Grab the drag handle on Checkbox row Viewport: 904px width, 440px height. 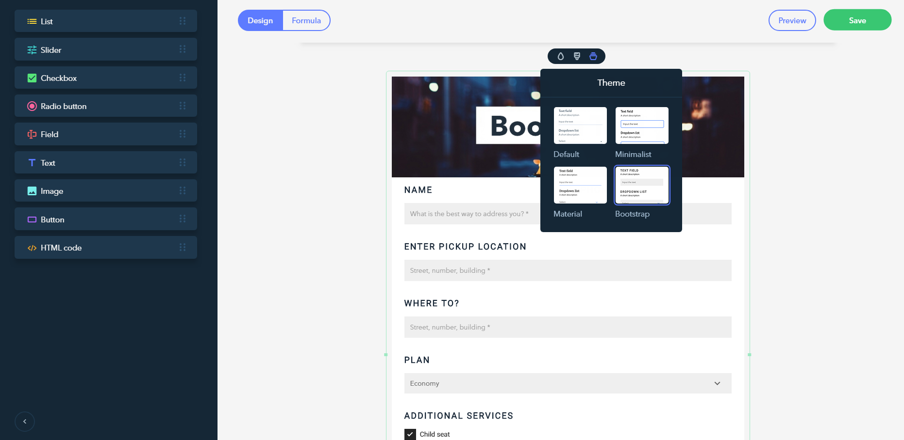(183, 78)
